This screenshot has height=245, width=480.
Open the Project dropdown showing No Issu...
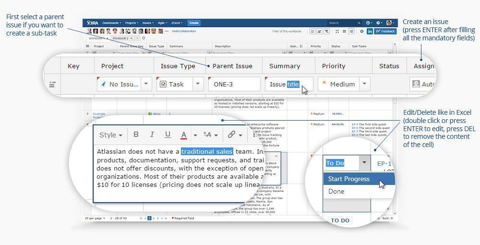(x=124, y=84)
